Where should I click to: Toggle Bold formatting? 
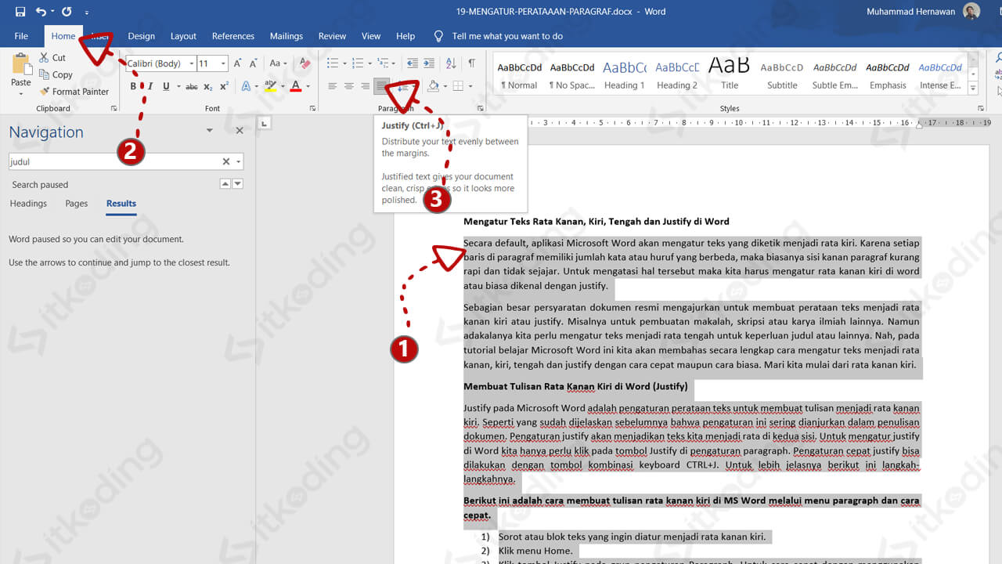134,86
